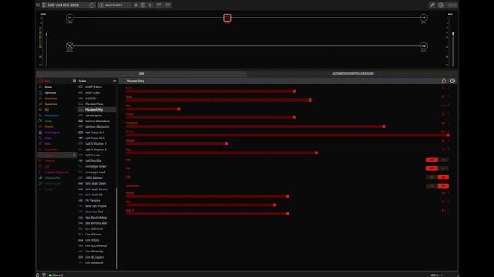Add Placater Dirty to favorites star
The width and height of the screenshot is (494, 277).
(x=444, y=81)
